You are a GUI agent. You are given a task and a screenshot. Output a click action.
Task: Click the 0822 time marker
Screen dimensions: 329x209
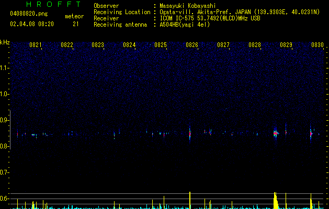coord(67,45)
